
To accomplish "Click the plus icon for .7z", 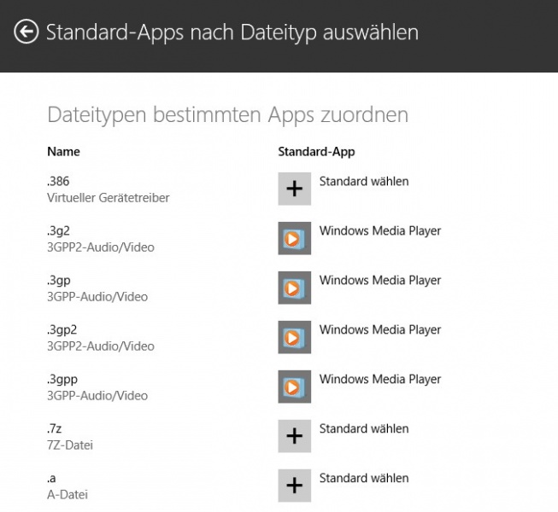I will point(294,436).
